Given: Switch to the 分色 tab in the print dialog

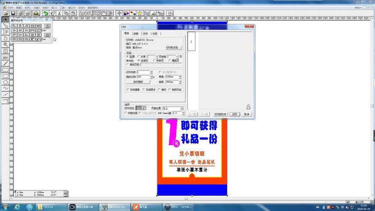Looking at the screenshot, I should [155, 34].
